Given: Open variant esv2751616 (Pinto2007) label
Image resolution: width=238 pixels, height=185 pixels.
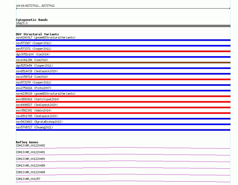Looking at the screenshot, I should 34,88.
